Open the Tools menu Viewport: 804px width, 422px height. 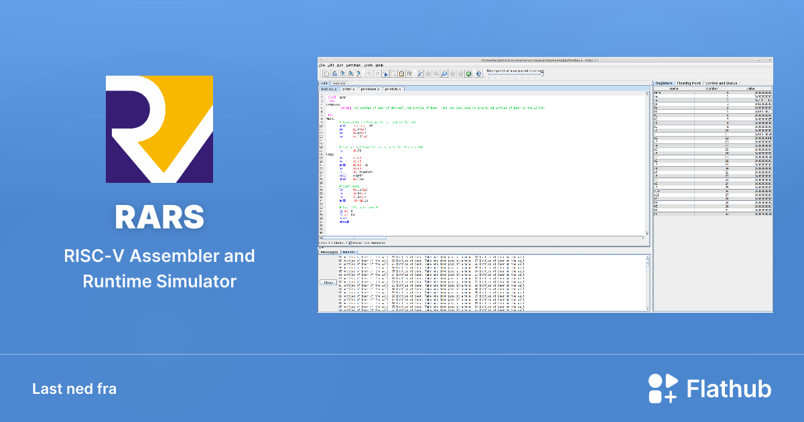point(368,65)
